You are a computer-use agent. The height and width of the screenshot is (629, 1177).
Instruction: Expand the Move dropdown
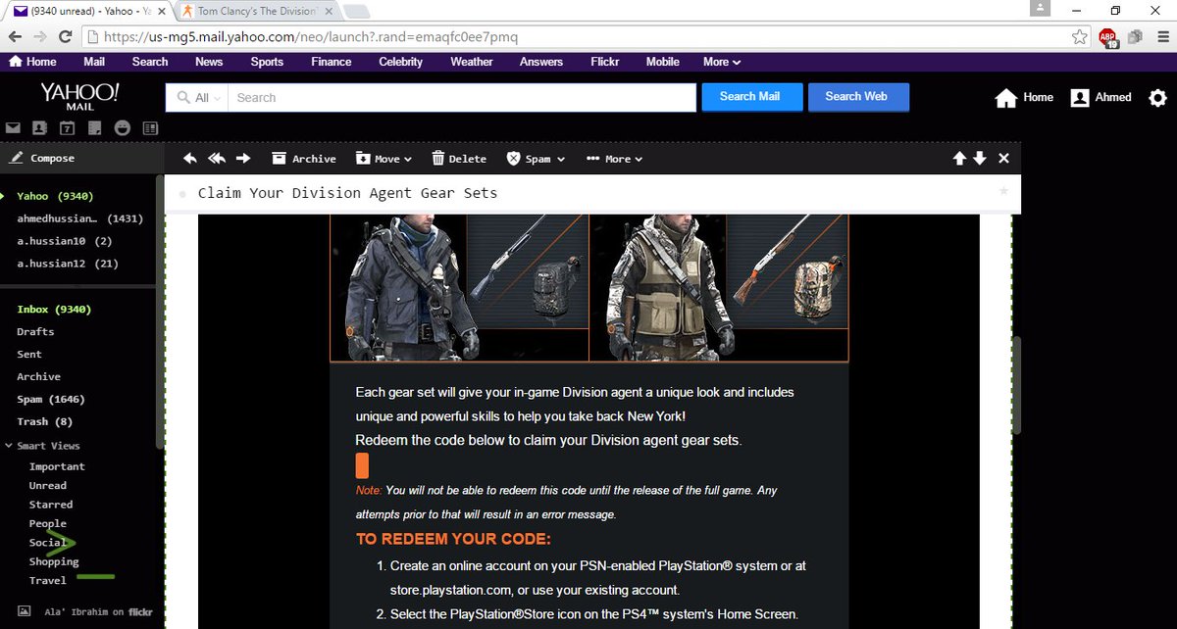[x=384, y=159]
